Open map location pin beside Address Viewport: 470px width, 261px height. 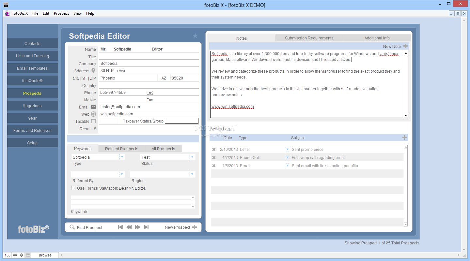pyautogui.click(x=93, y=70)
